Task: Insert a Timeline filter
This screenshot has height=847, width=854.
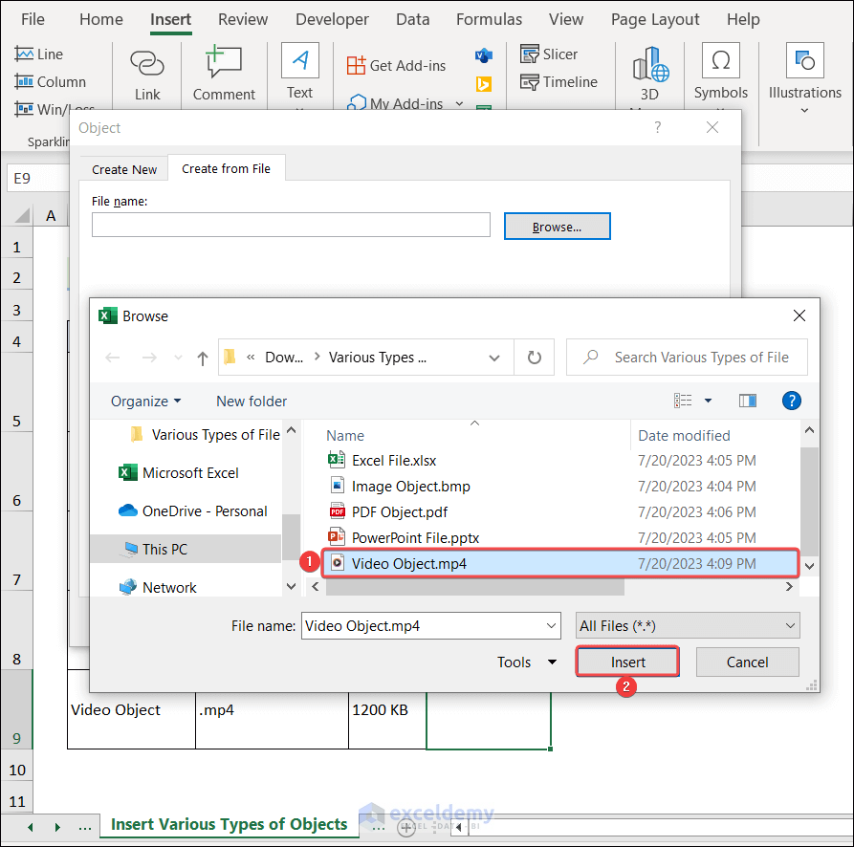Action: 558,81
